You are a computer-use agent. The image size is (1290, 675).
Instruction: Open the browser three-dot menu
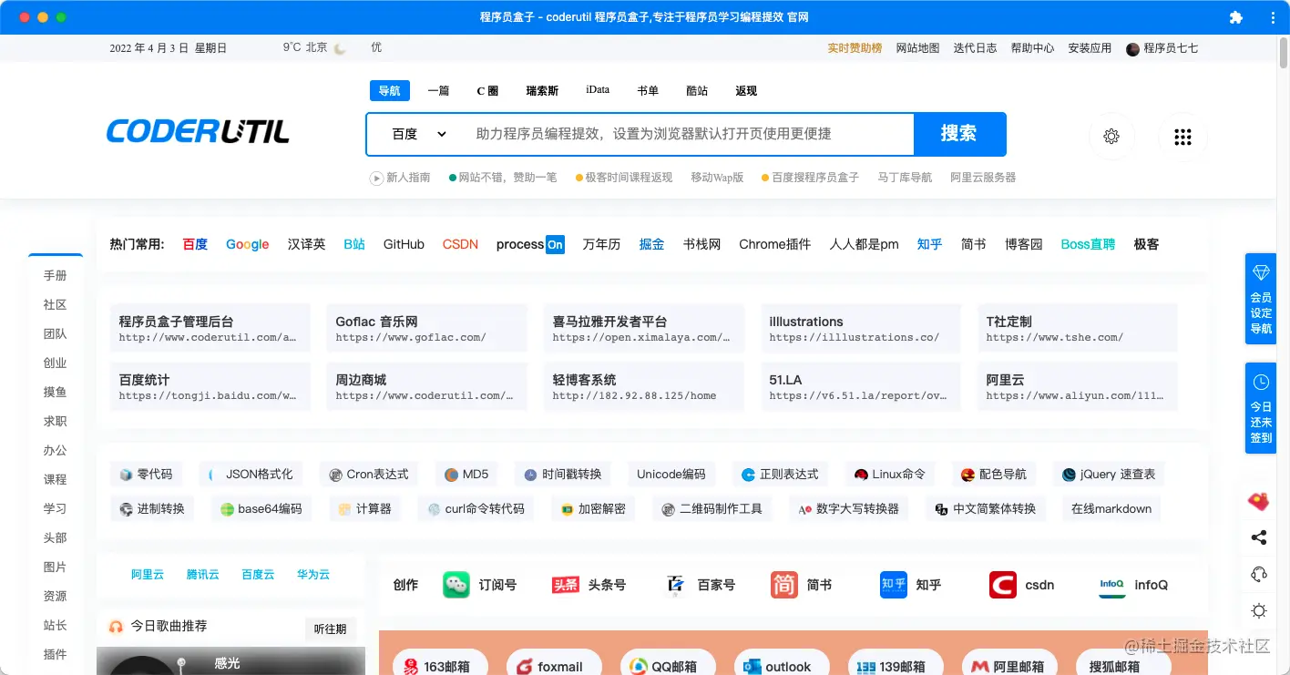1273,17
